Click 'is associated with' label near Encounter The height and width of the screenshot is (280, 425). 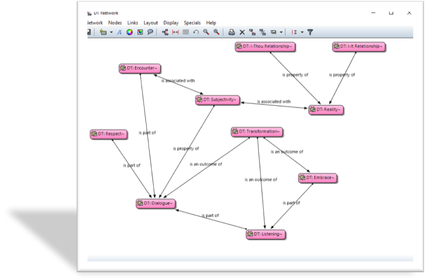tap(178, 81)
